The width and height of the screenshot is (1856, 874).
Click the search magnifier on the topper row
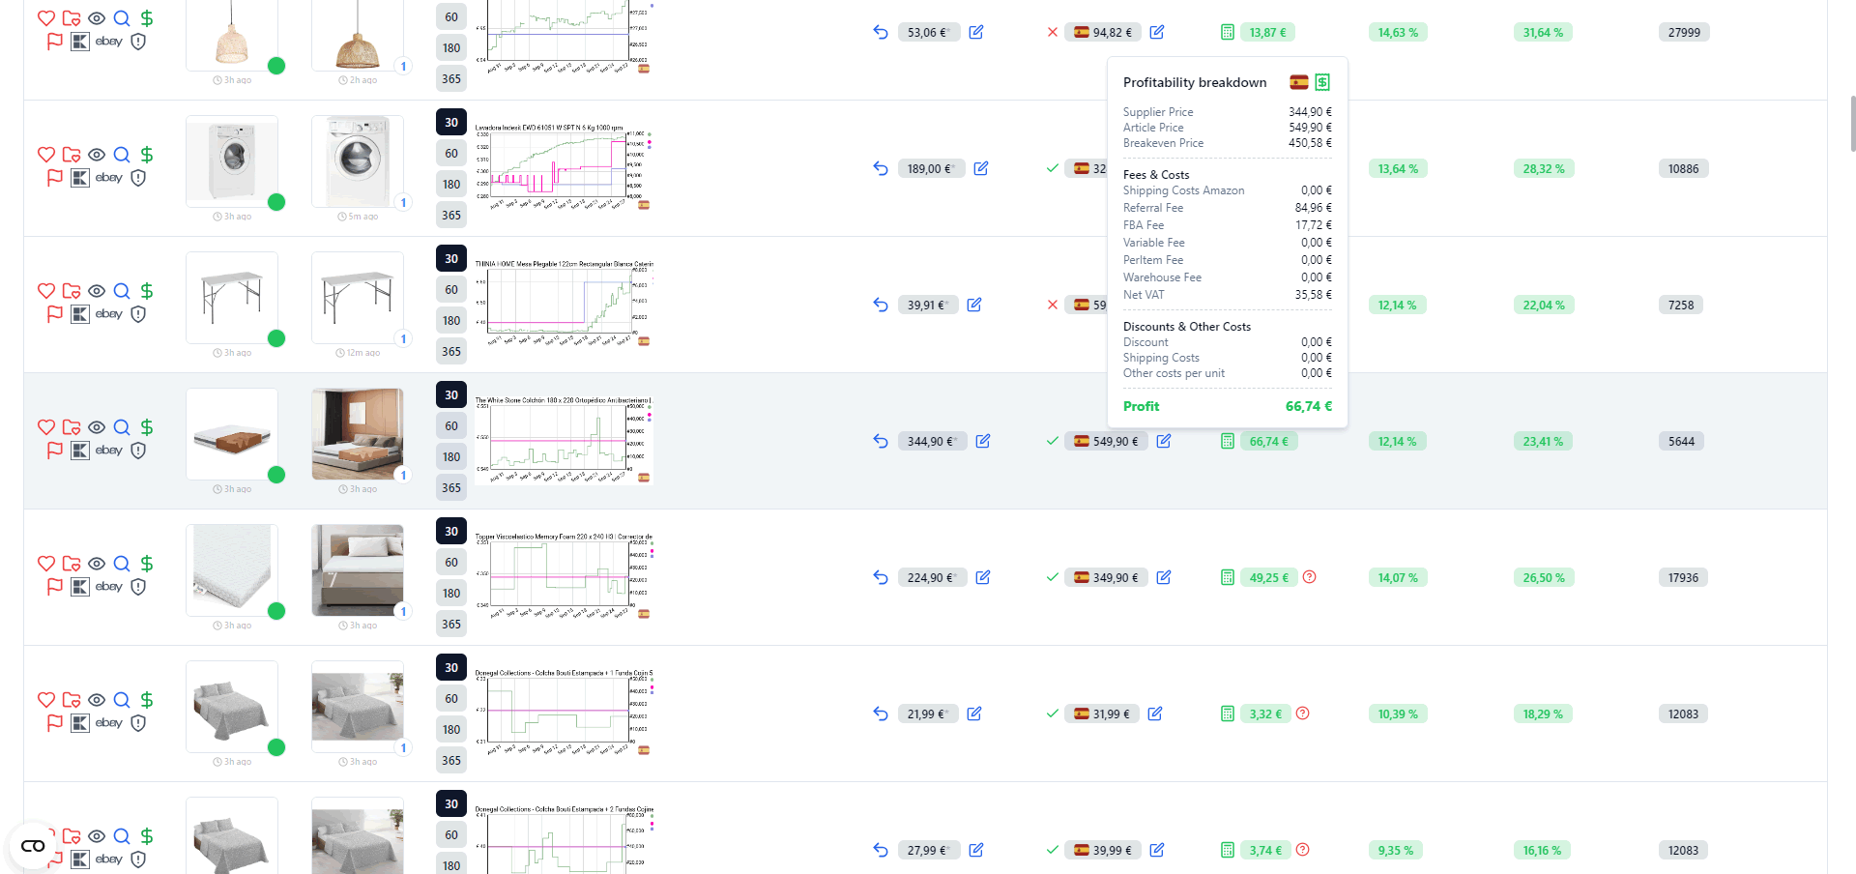pyautogui.click(x=122, y=564)
